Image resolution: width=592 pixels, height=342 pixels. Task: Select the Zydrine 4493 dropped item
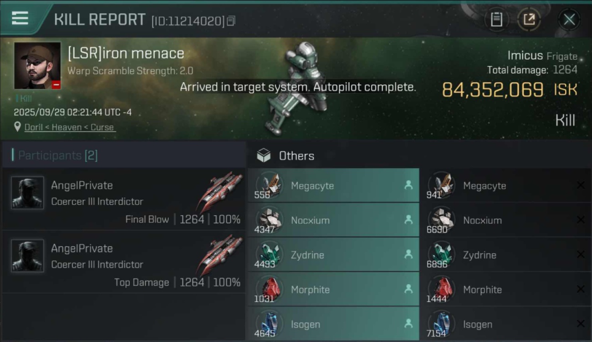tap(333, 255)
